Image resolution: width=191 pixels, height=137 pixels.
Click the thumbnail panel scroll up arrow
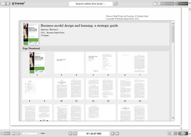point(173,24)
